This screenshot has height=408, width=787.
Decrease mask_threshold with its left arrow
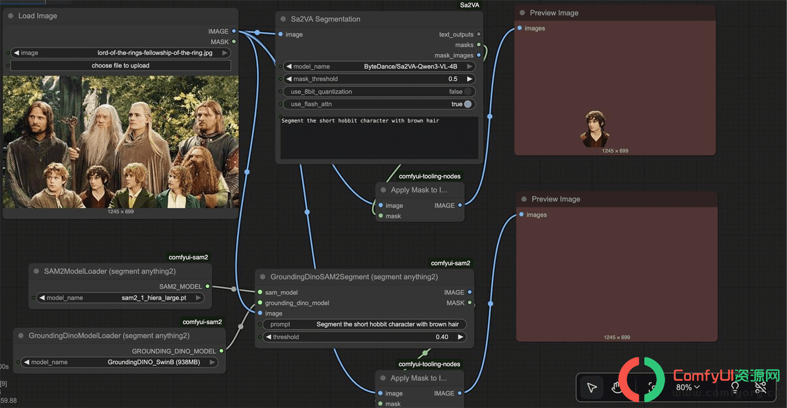tap(289, 79)
